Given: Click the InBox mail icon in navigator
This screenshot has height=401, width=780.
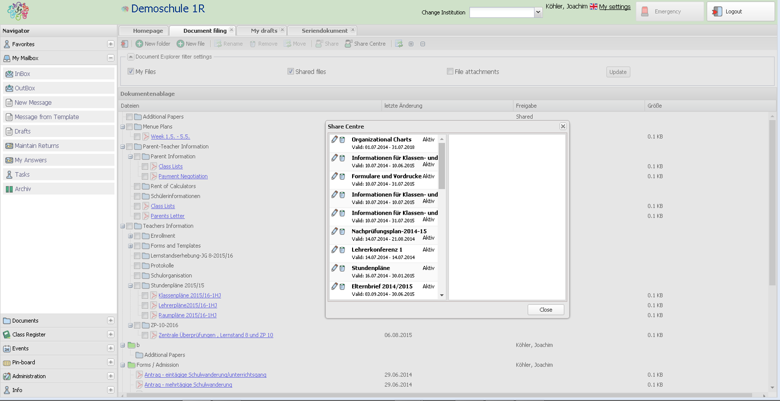Looking at the screenshot, I should coord(9,74).
